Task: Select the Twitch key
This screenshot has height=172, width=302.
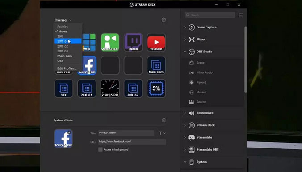Action: tap(133, 42)
